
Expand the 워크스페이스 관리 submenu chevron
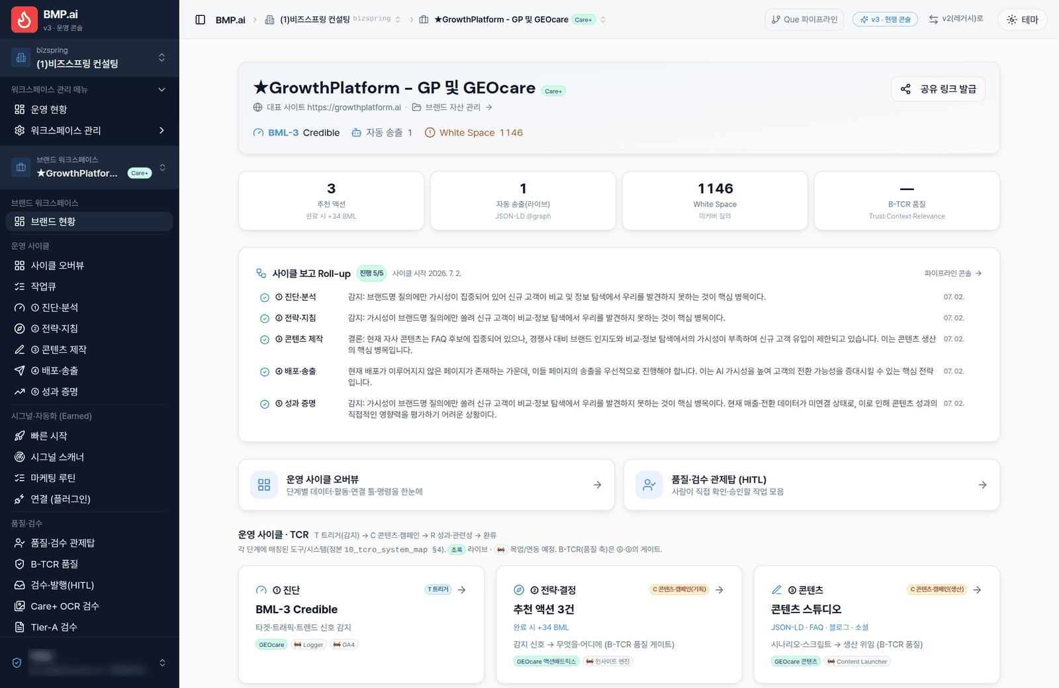click(x=161, y=130)
